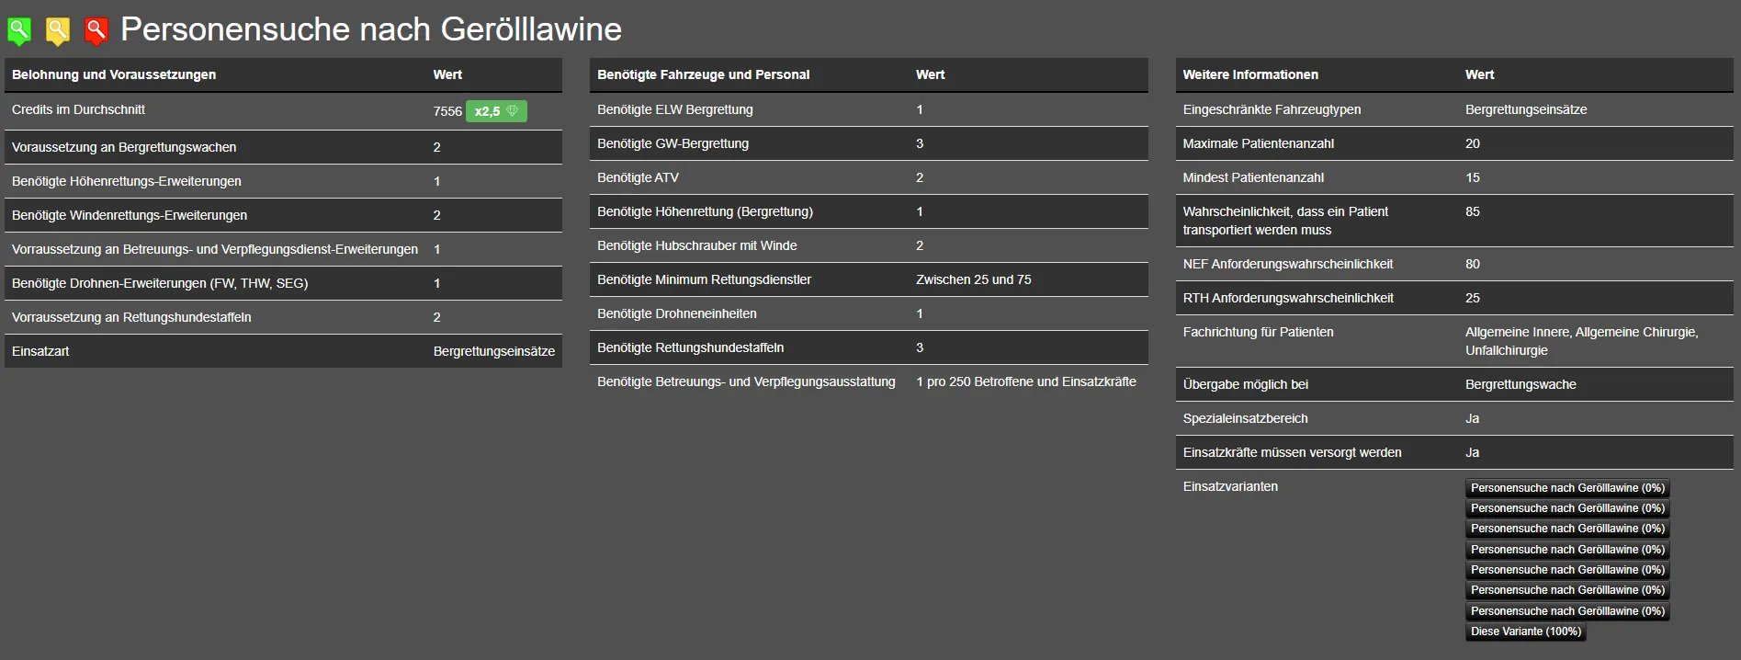Click the green magnifier mission marker icon
The image size is (1741, 660).
coord(19,30)
